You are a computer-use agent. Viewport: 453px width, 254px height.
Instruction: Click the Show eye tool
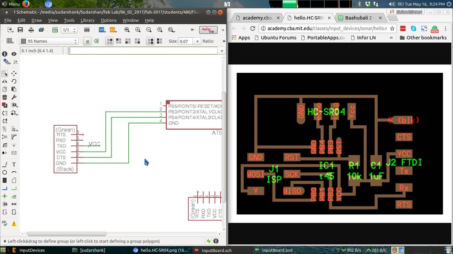14,54
